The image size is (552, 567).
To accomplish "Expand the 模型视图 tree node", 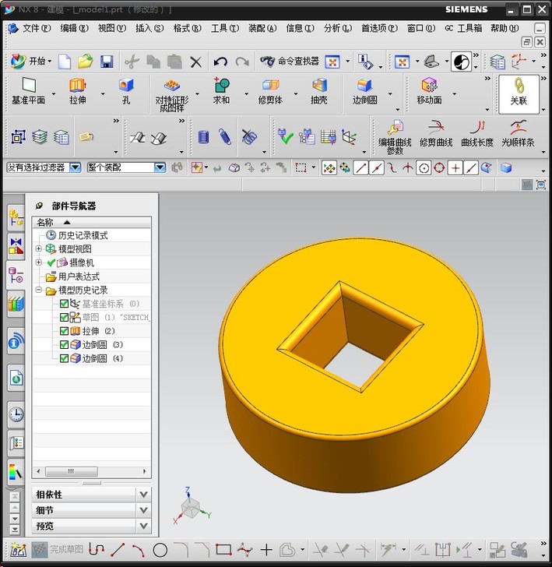I will (39, 248).
